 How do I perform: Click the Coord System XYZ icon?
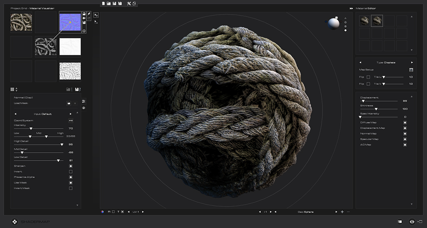[x=70, y=121]
